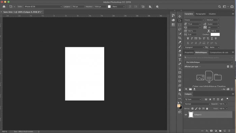The height and width of the screenshot is (133, 236).
Task: Switch to the Glyphes tab
Action: (x=212, y=14)
